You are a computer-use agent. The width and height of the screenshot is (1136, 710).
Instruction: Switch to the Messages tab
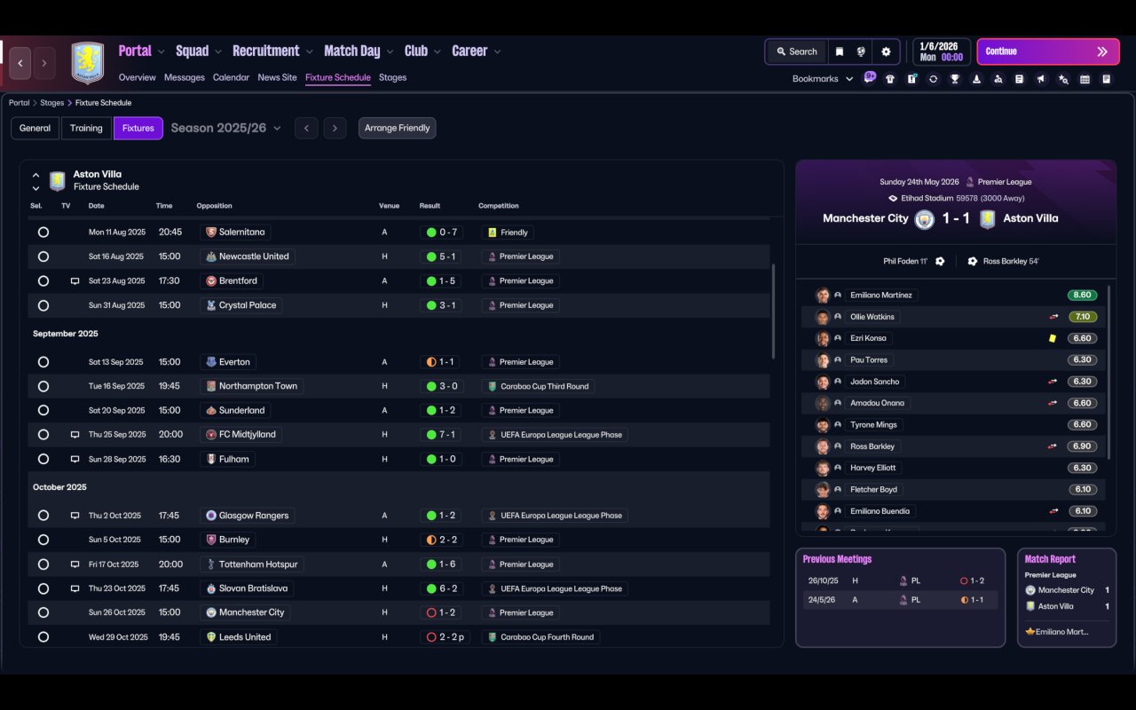click(x=185, y=77)
